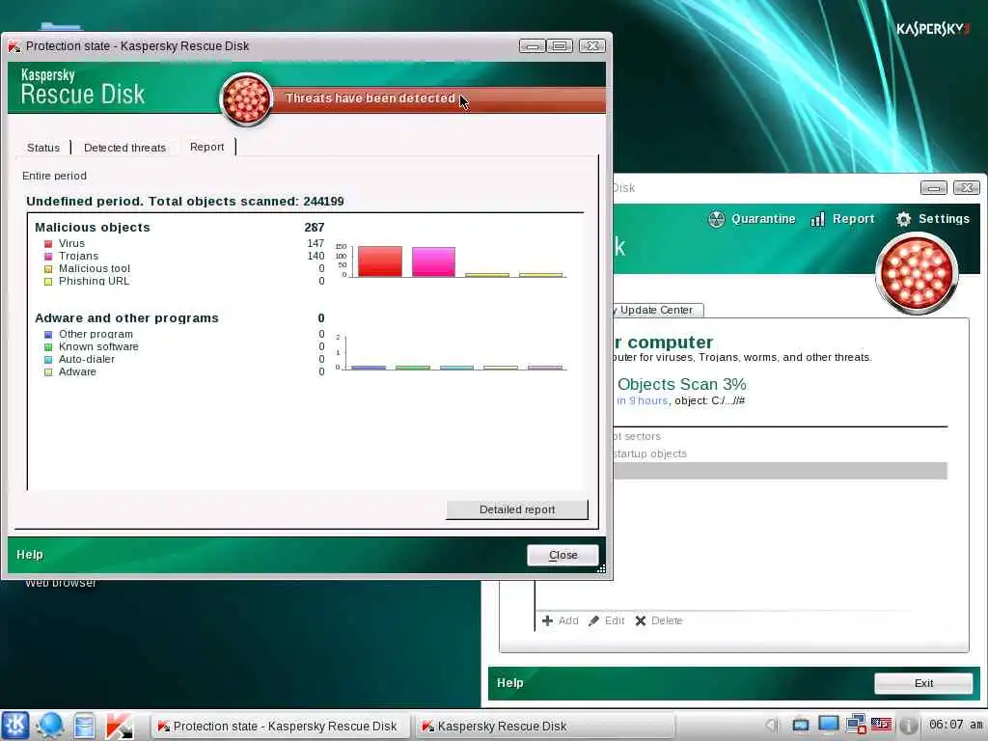Click the Detailed report button
Image resolution: width=988 pixels, height=741 pixels.
(x=517, y=509)
